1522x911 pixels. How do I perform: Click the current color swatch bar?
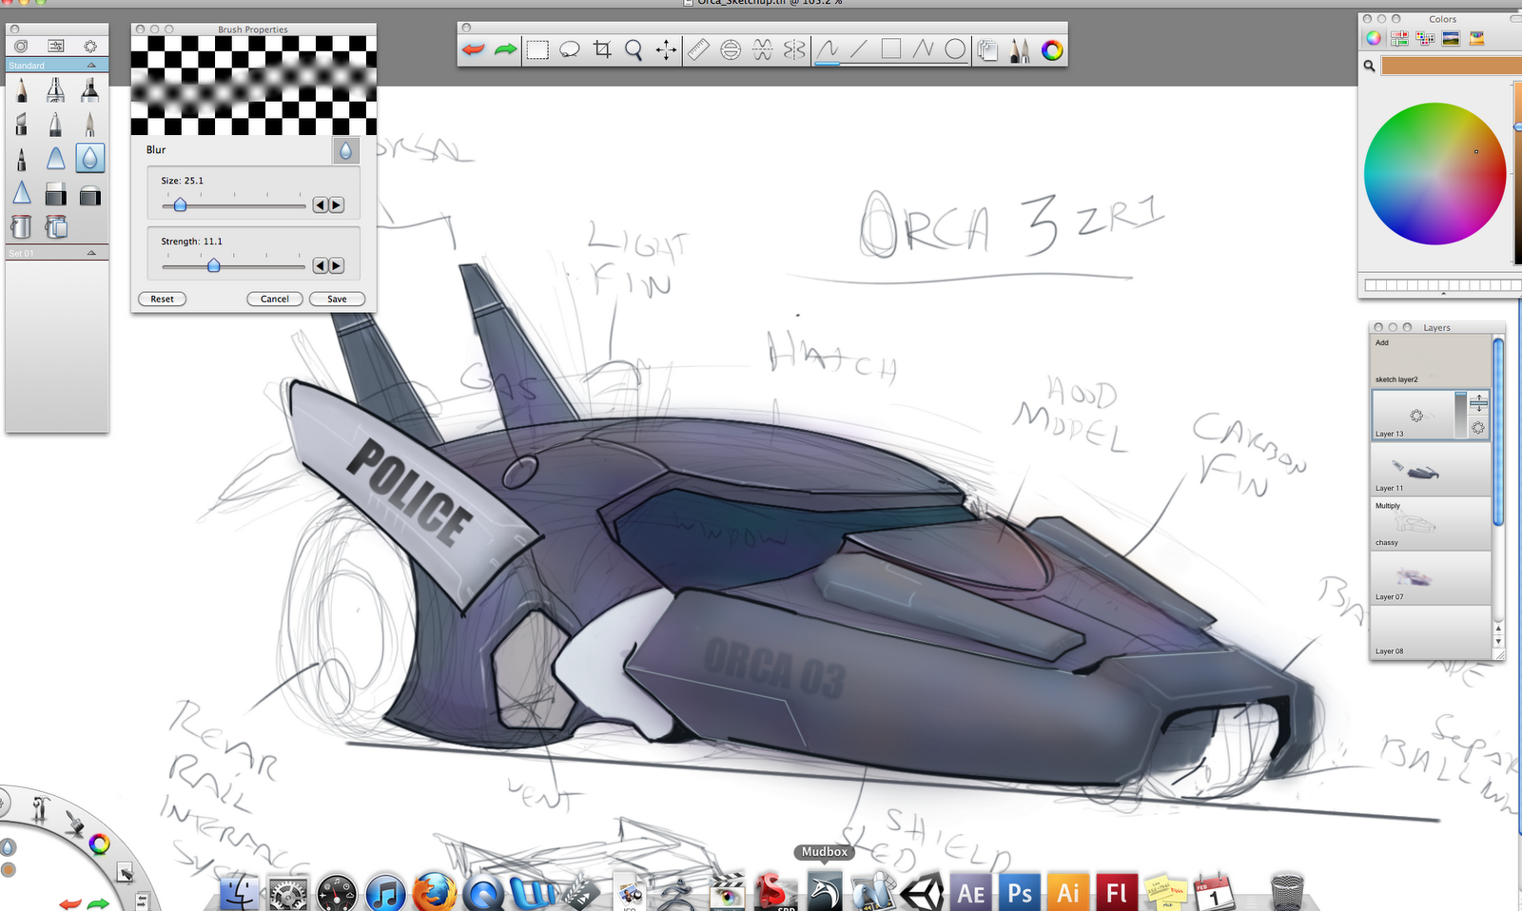1452,66
